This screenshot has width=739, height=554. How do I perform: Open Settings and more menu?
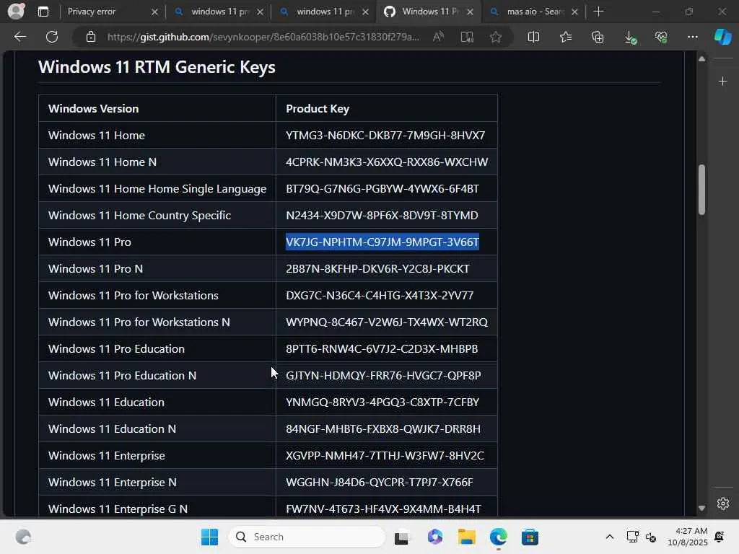coord(692,37)
